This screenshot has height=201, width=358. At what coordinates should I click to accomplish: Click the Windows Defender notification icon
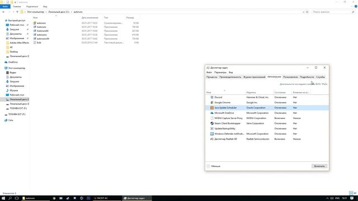[x=212, y=134]
